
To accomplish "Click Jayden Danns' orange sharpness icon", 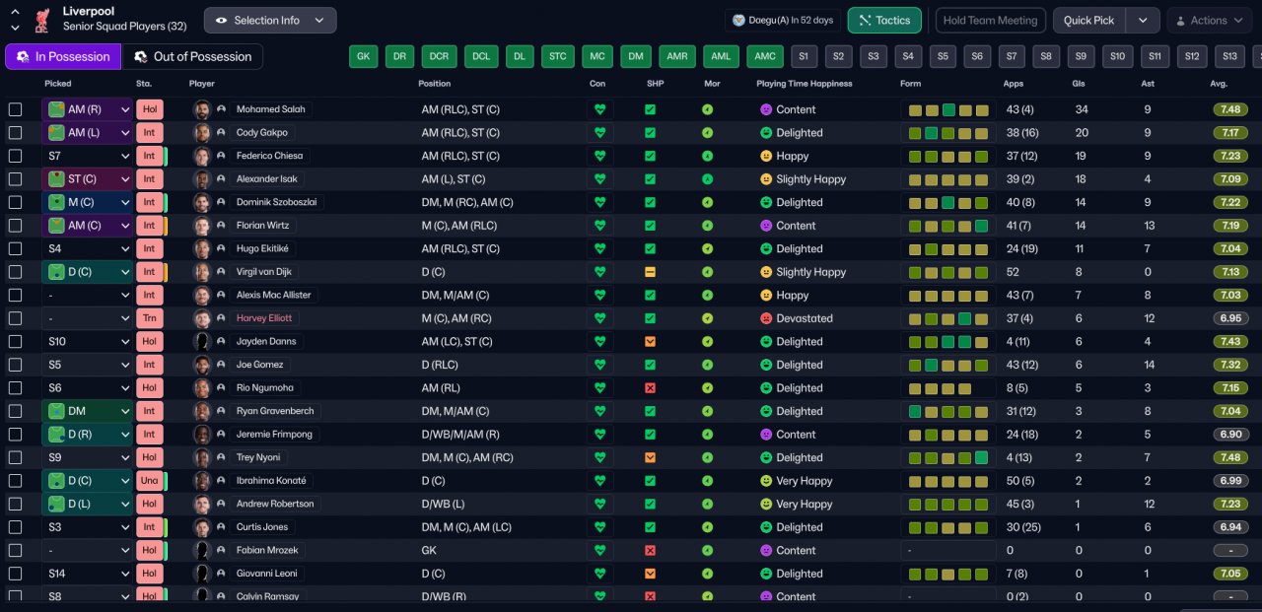I will click(x=650, y=342).
